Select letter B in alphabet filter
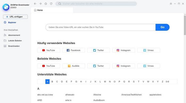The image size is (186, 103). pyautogui.click(x=52, y=82)
